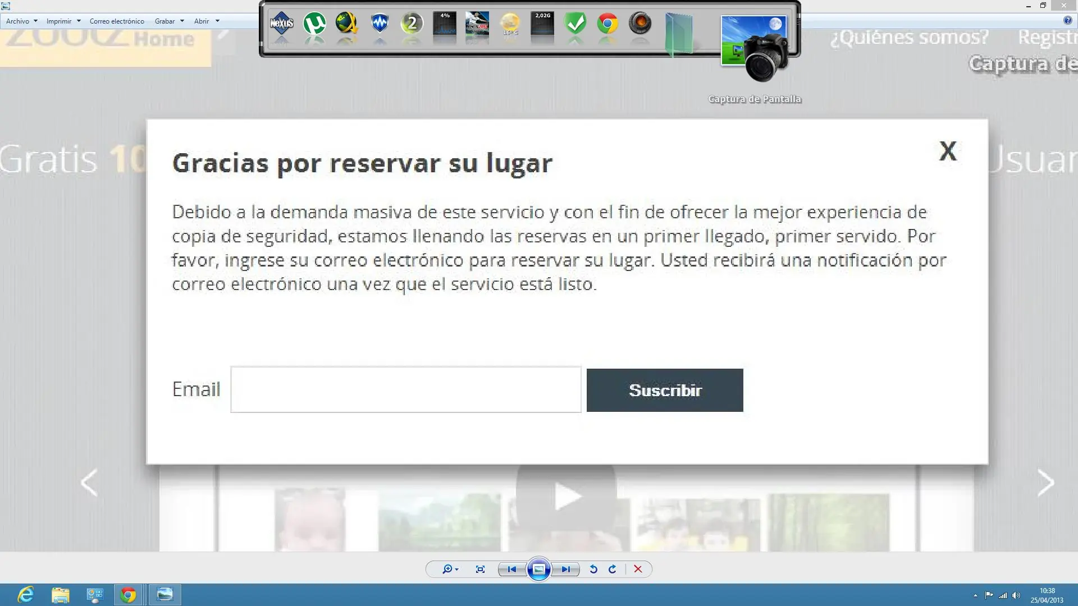Rotate the photo clockwise
1078x606 pixels.
612,569
